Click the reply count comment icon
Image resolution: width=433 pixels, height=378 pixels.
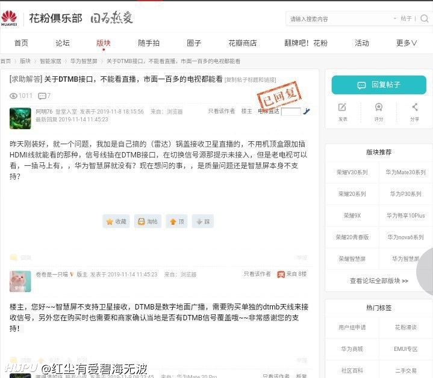pos(42,96)
